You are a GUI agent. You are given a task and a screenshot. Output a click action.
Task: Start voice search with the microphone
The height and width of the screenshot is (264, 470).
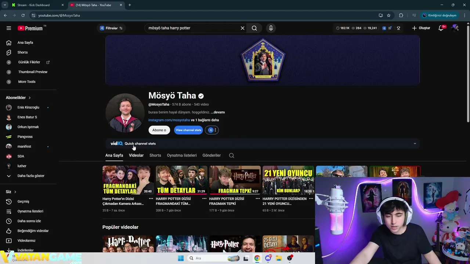click(271, 28)
